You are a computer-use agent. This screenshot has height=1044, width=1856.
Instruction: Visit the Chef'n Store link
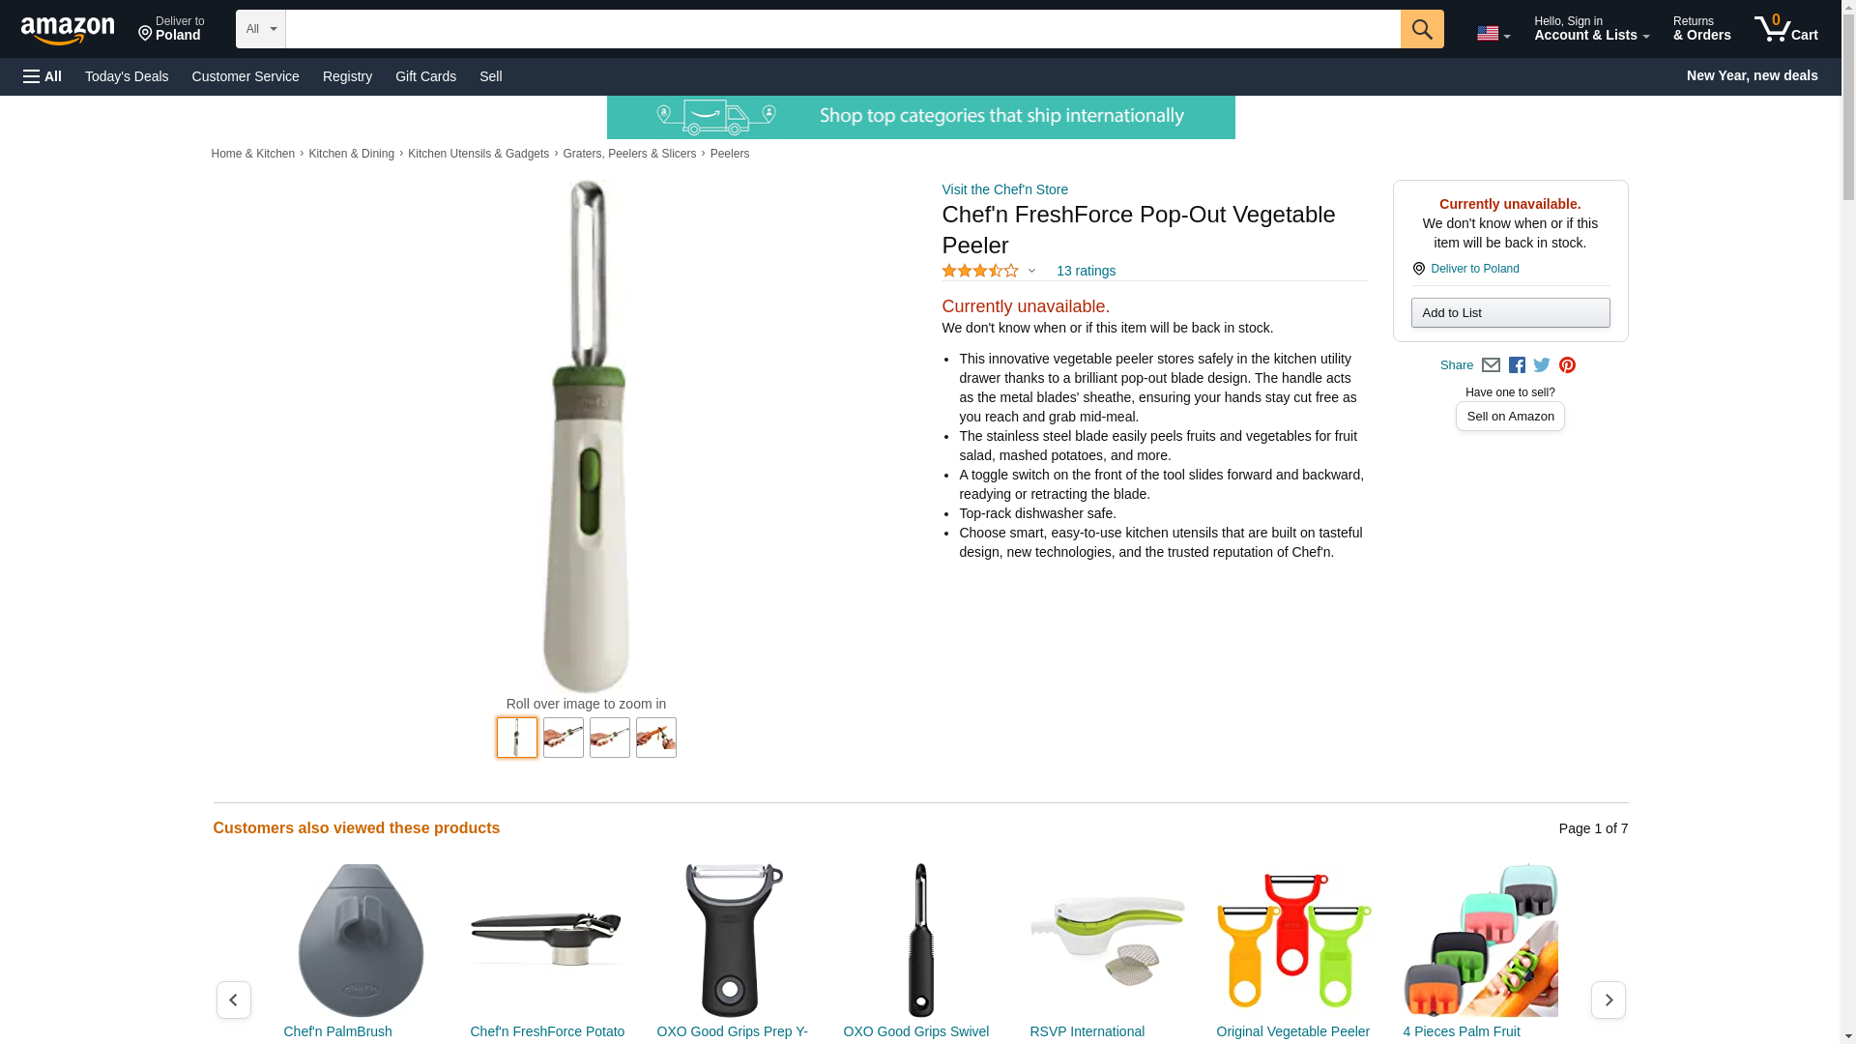click(x=1004, y=189)
